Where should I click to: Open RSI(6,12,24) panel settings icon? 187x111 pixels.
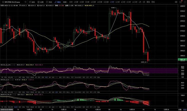point(12,65)
